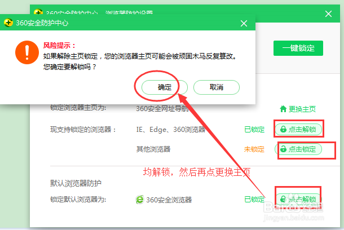This screenshot has height=230, width=344.
Task: Click the 360安全浏览器 green e icon
Action: click(x=140, y=200)
